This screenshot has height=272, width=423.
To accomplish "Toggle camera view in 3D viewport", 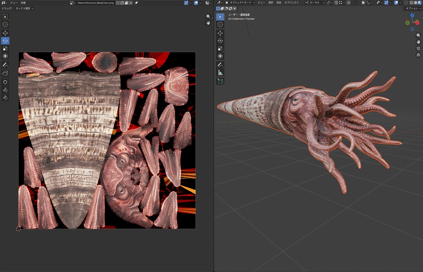I will pos(418,49).
